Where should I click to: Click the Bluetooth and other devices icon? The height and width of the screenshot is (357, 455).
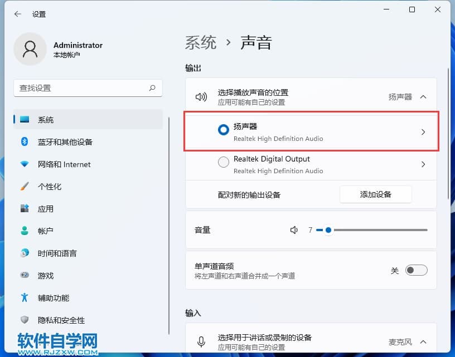pos(25,142)
